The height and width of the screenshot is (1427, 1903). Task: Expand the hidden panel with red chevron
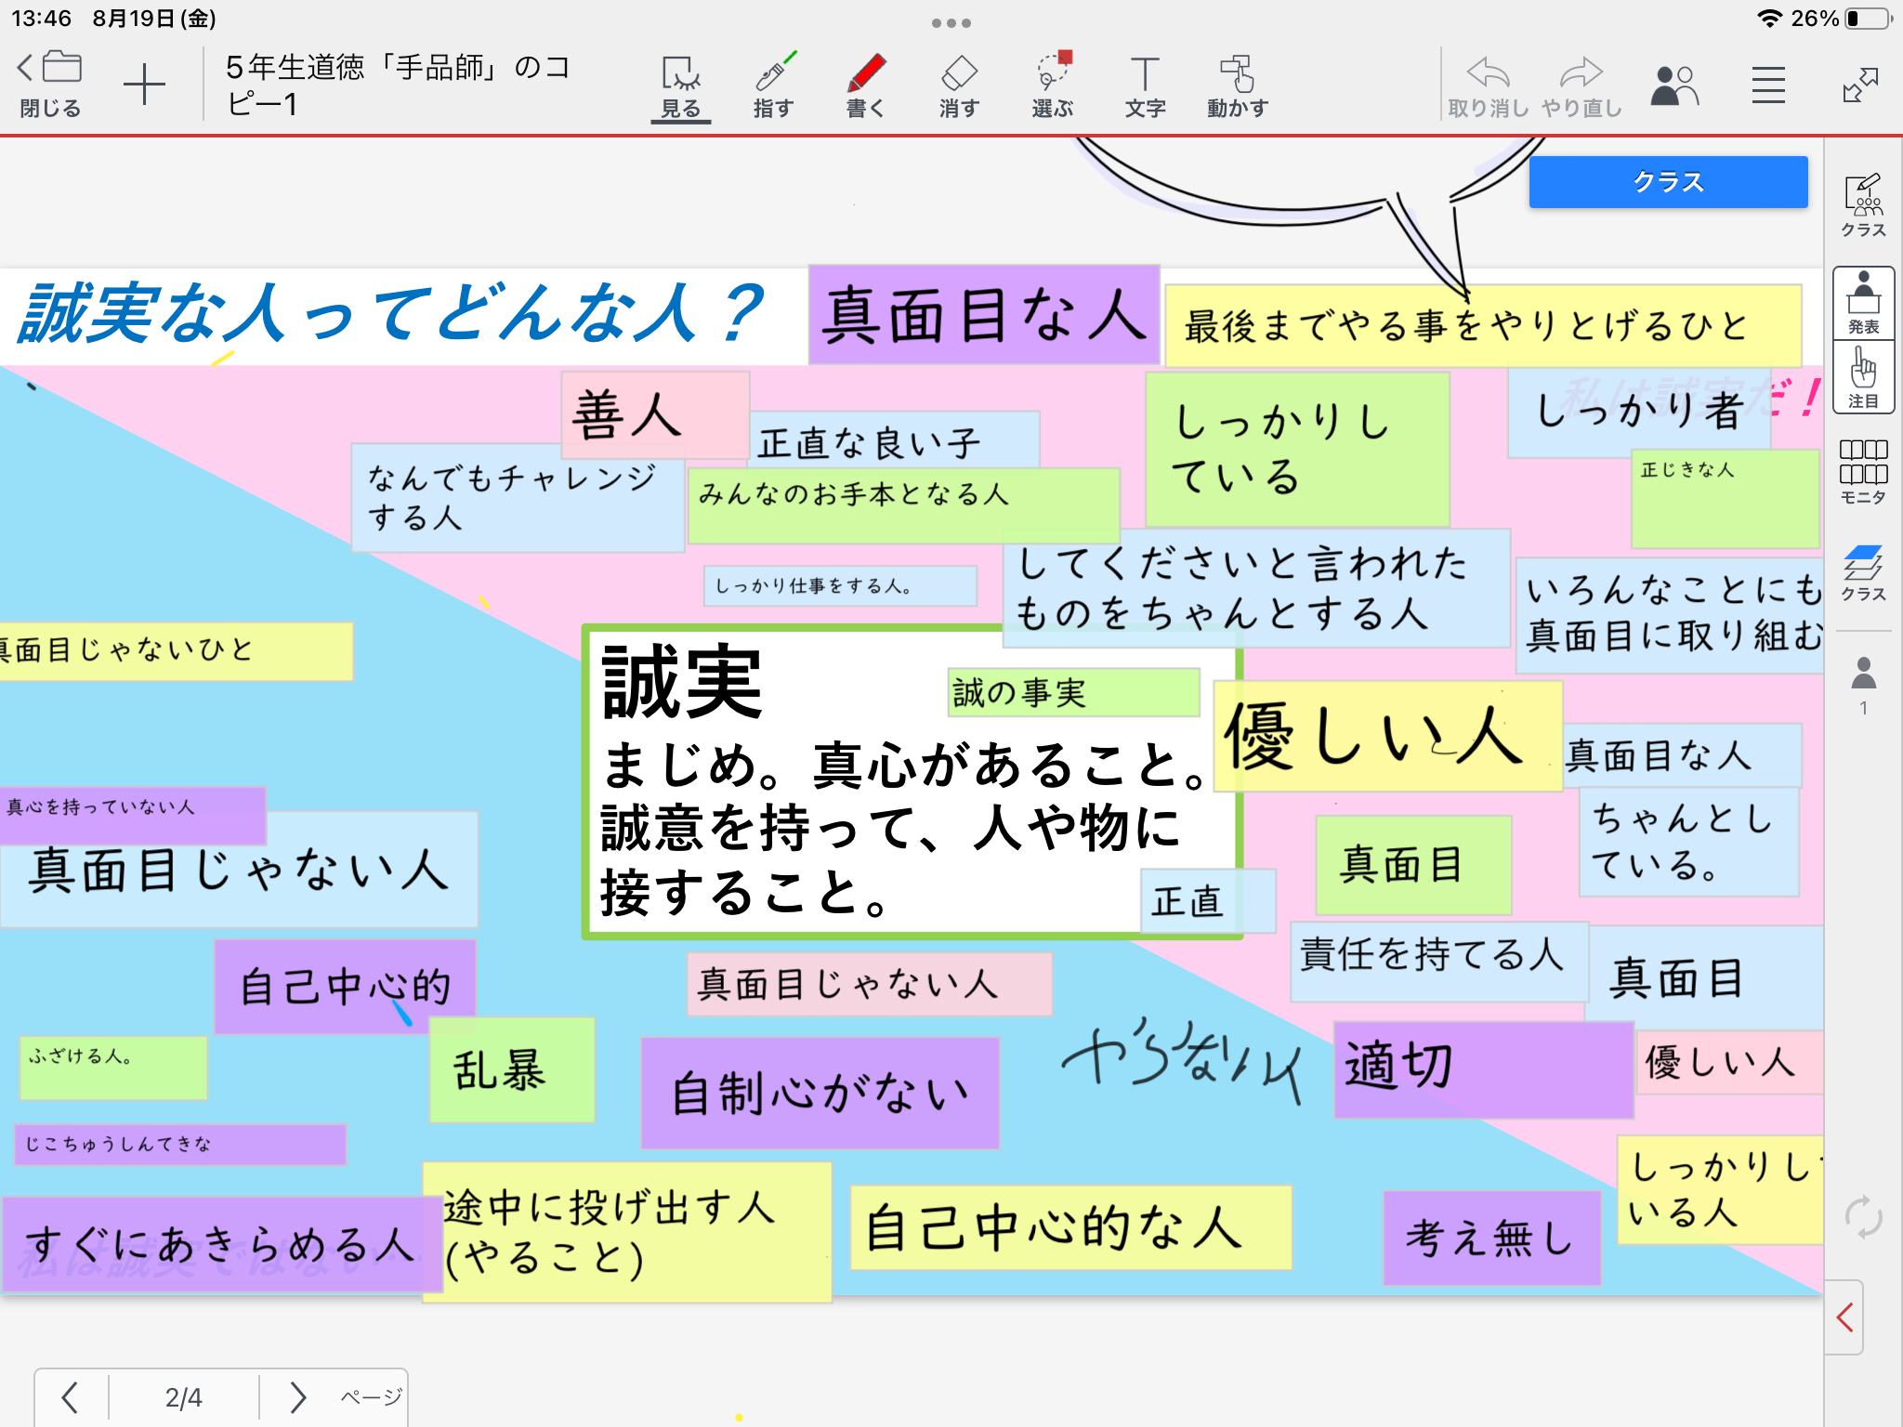pos(1845,1316)
